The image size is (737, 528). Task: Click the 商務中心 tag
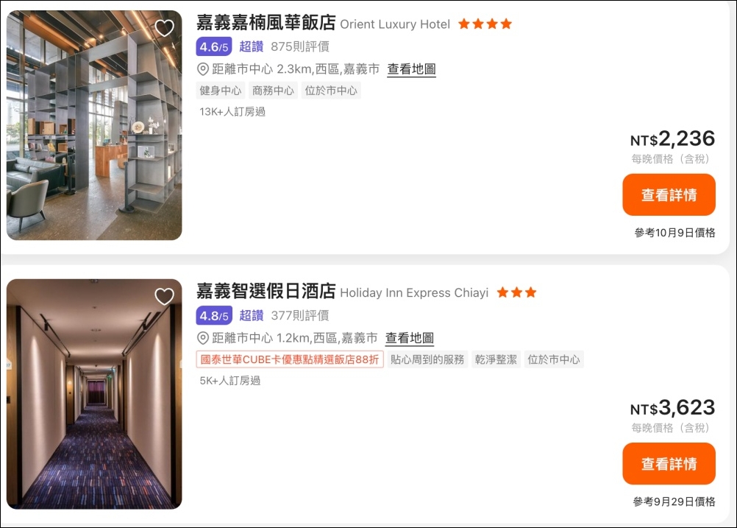tap(273, 91)
